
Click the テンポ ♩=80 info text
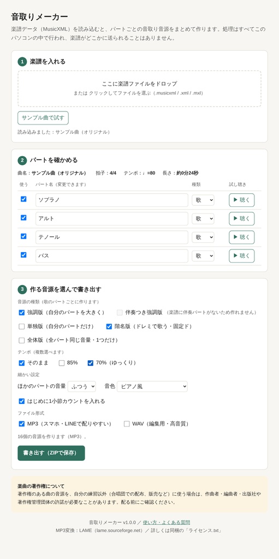pyautogui.click(x=140, y=173)
